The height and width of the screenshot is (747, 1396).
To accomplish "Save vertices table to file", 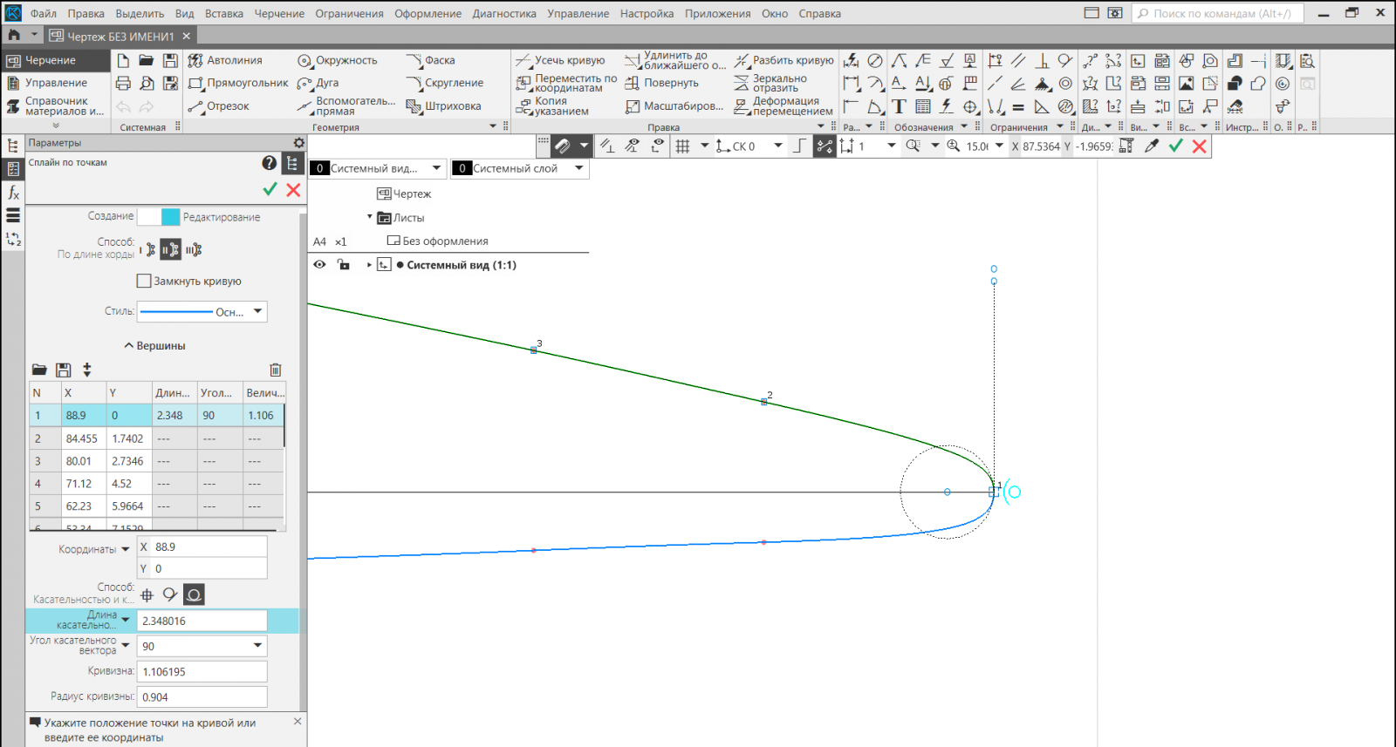I will pyautogui.click(x=63, y=370).
